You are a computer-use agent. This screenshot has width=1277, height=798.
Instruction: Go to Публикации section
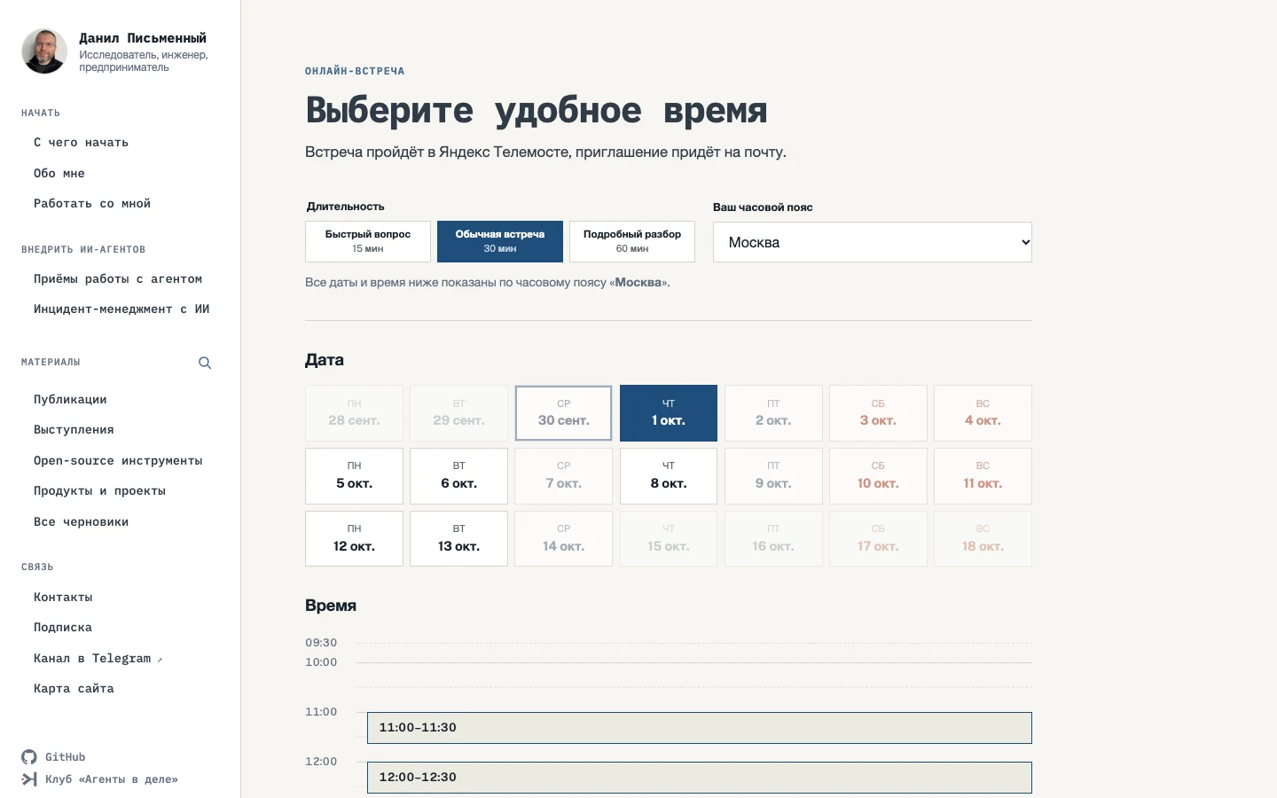[70, 400]
